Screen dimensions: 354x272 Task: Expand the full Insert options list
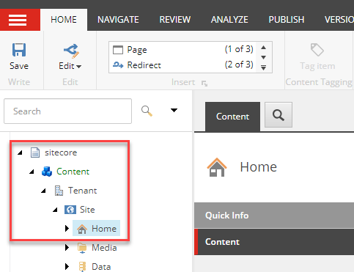(x=263, y=67)
